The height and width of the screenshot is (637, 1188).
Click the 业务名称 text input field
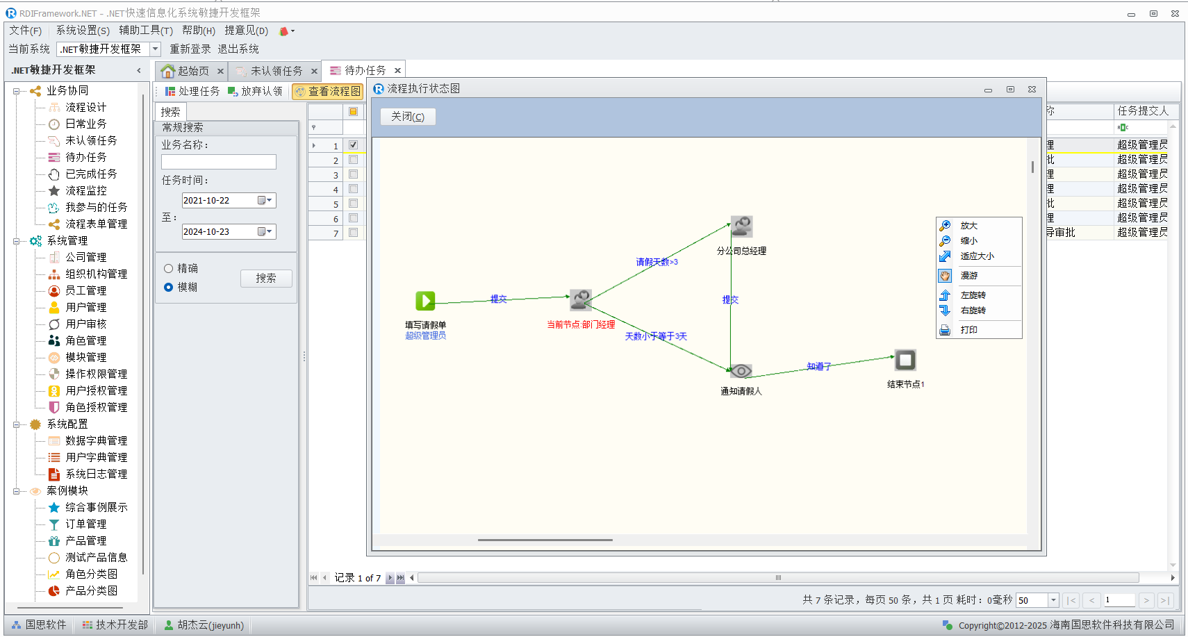coord(218,162)
